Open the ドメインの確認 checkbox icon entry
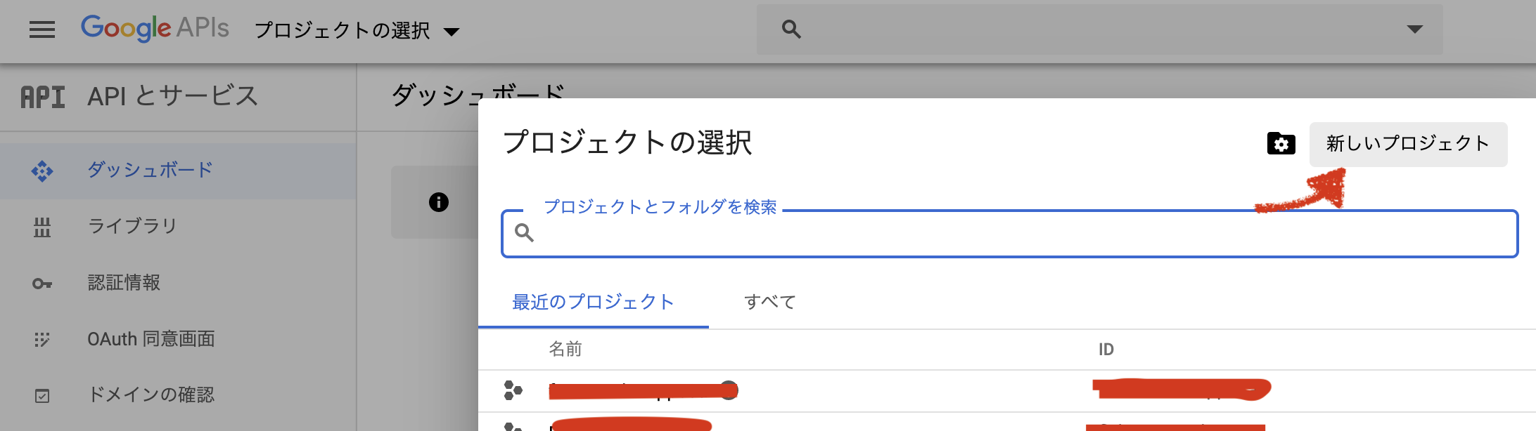Image resolution: width=1536 pixels, height=431 pixels. (42, 395)
